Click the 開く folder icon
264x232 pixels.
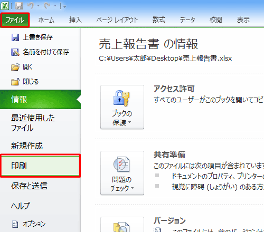15,67
